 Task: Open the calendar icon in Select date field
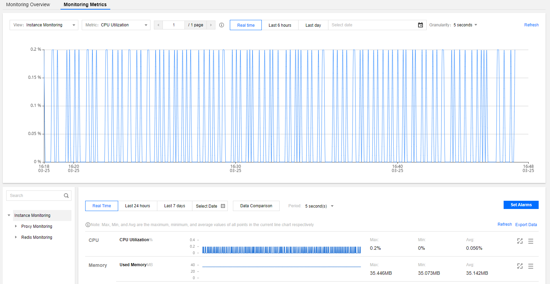pos(420,25)
